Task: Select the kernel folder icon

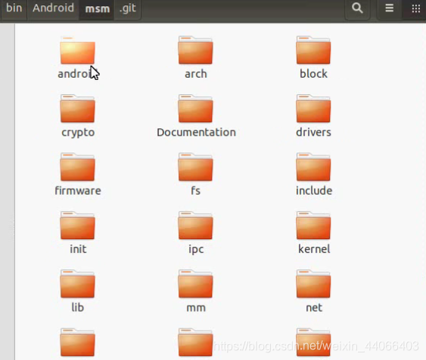Action: coord(313,225)
